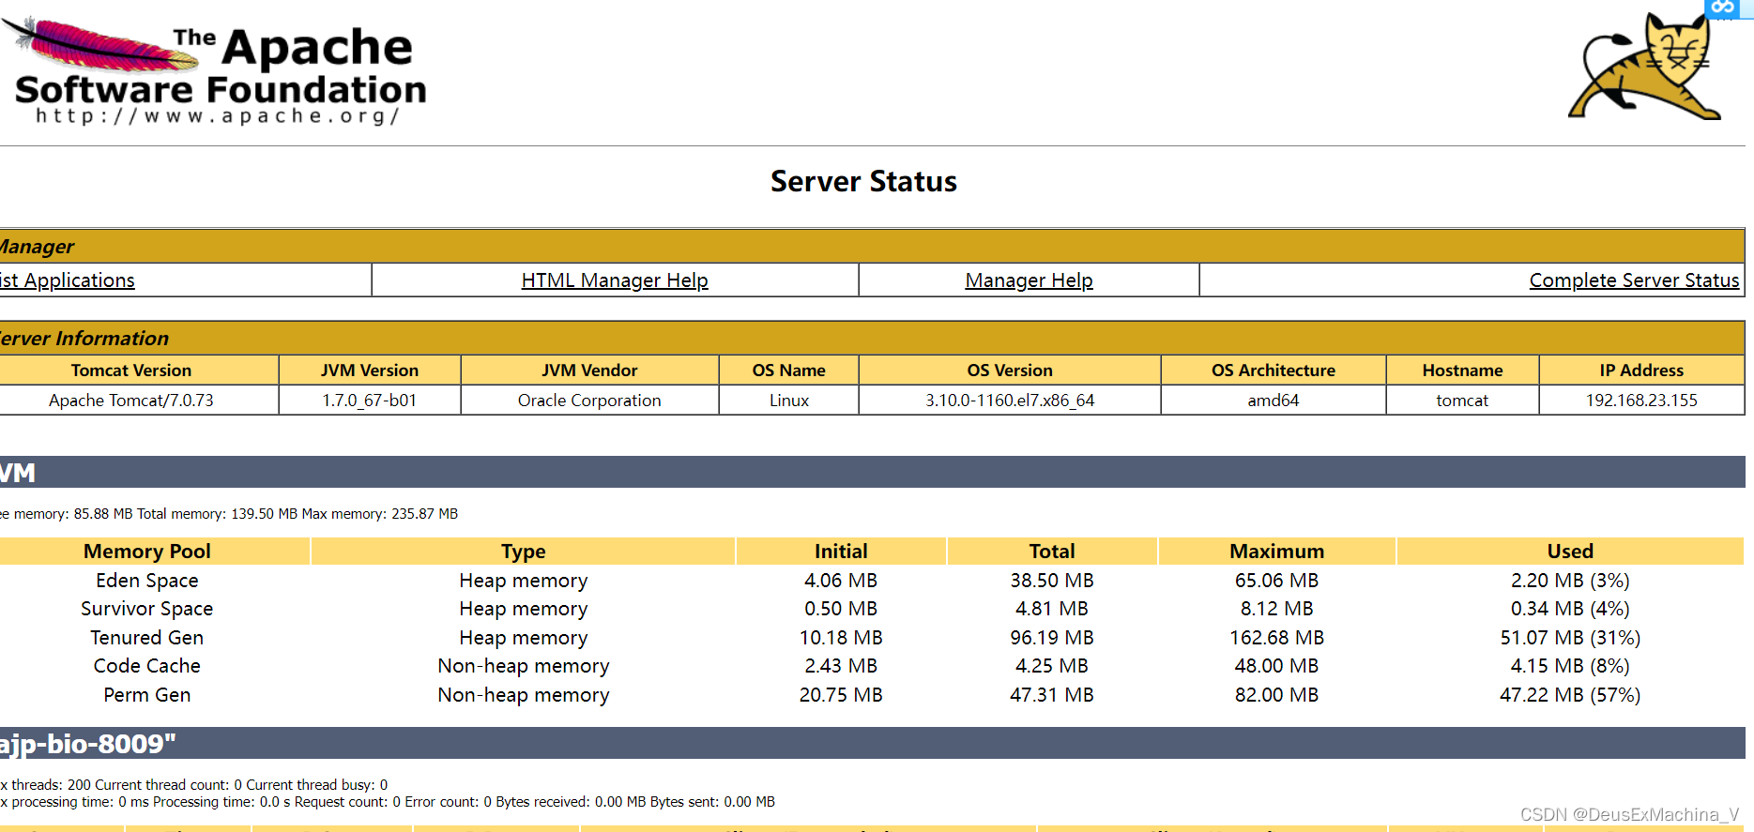Click Code Cache used 4.15 MB (8%)
Viewport: 1754px width, 832px height.
click(1570, 666)
